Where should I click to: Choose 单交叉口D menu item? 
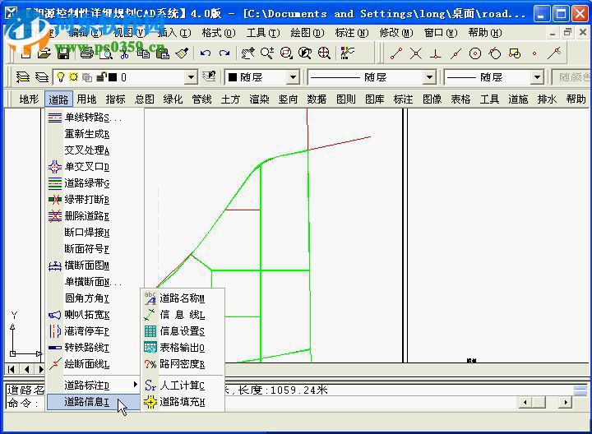[95, 167]
